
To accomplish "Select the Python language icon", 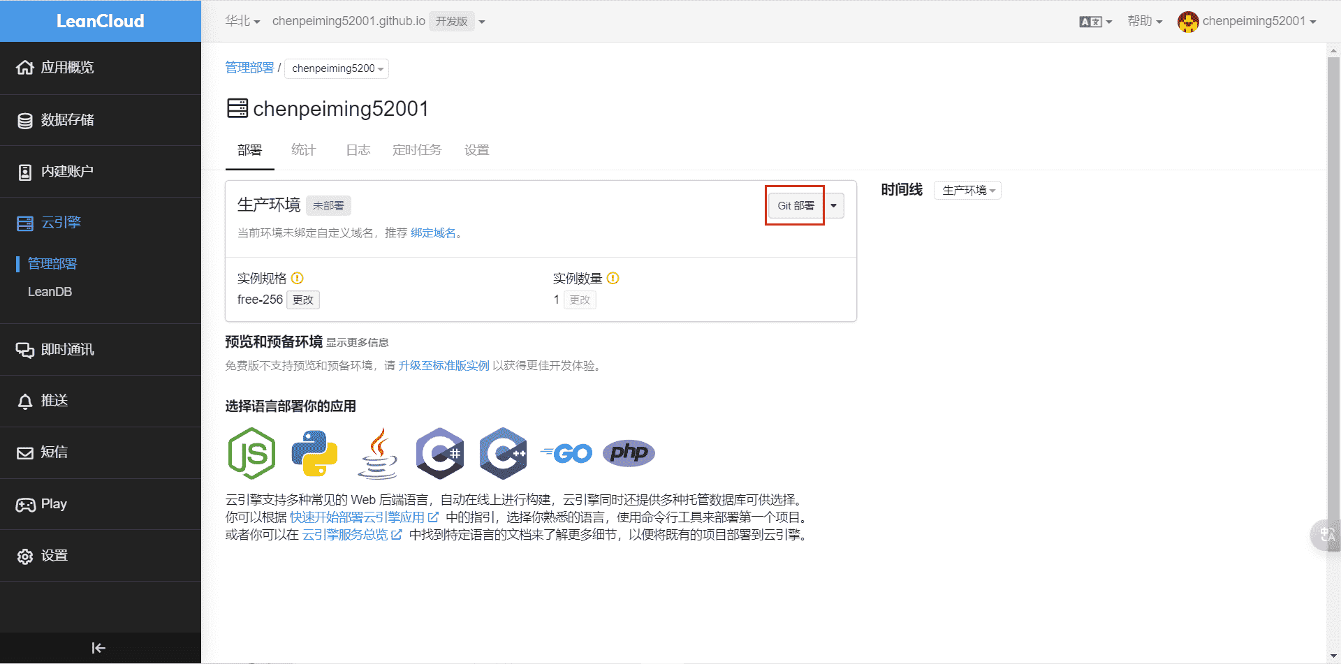I will point(314,453).
